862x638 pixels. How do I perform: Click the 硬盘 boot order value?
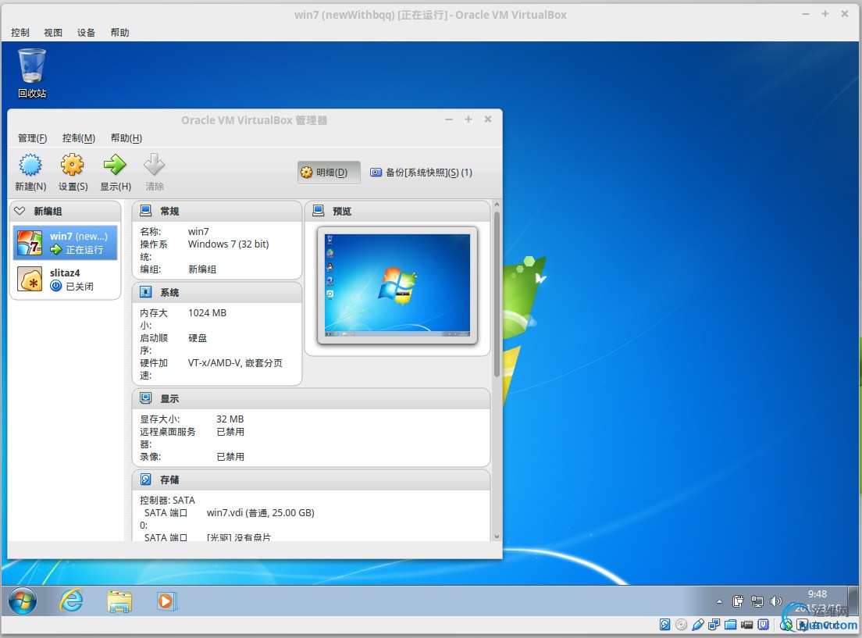tap(198, 337)
